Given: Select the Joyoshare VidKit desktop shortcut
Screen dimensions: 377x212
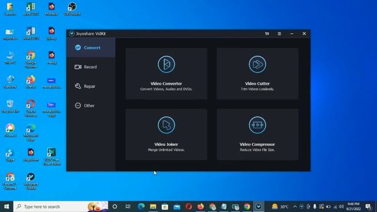Looking at the screenshot, I should 31,181.
